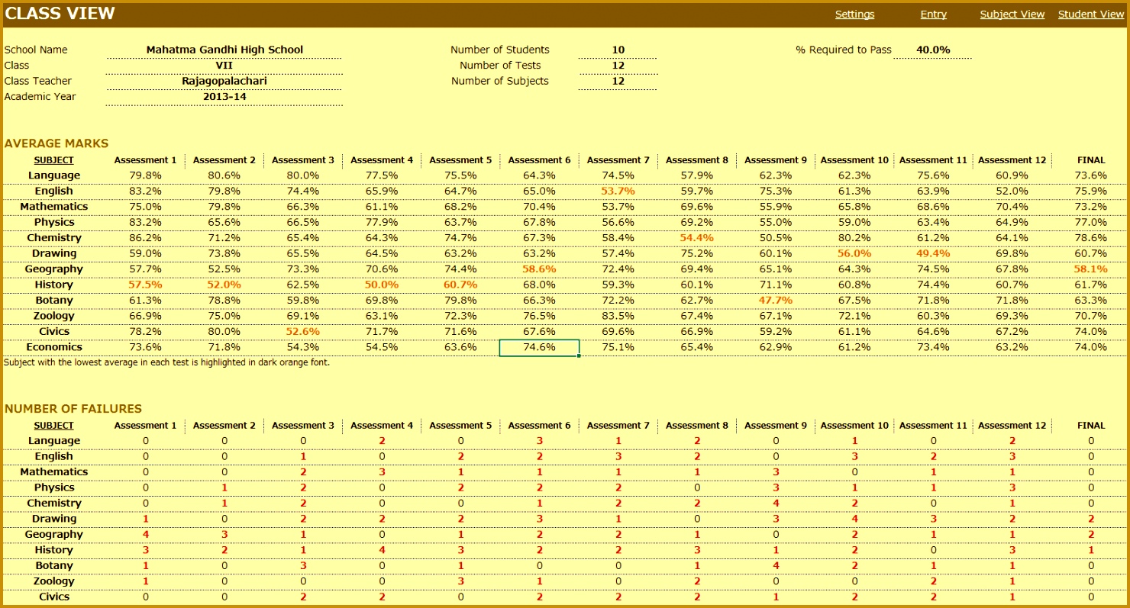Select the highlighted 53.7% English cell
The image size is (1130, 608).
pos(618,191)
